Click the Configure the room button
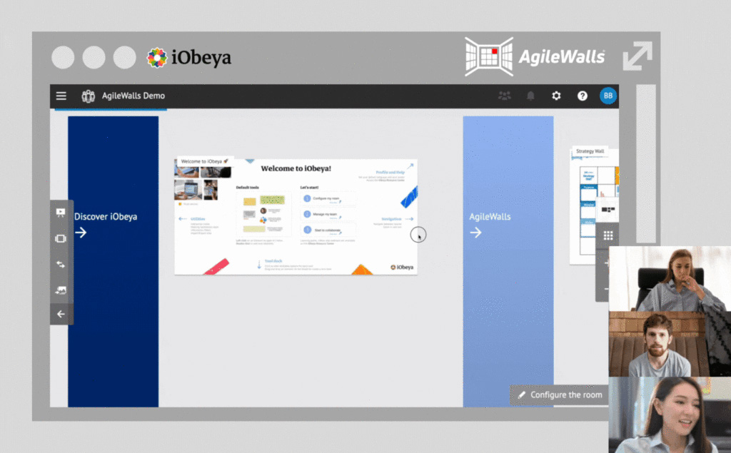Screen dimensions: 731x453 click(560, 395)
